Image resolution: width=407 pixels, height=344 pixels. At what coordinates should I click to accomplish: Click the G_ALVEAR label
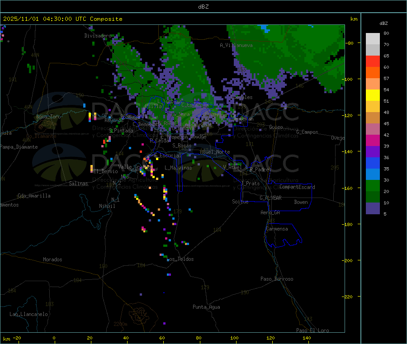pos(270,198)
